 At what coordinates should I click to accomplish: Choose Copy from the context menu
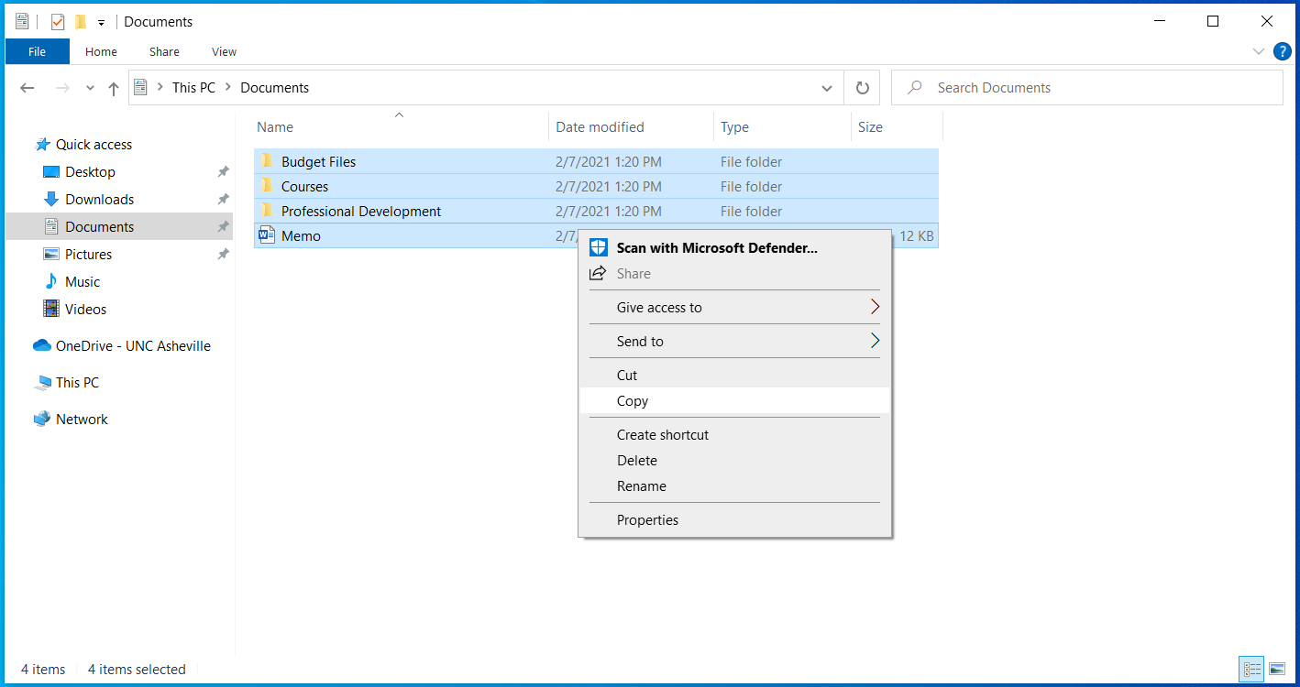click(633, 401)
